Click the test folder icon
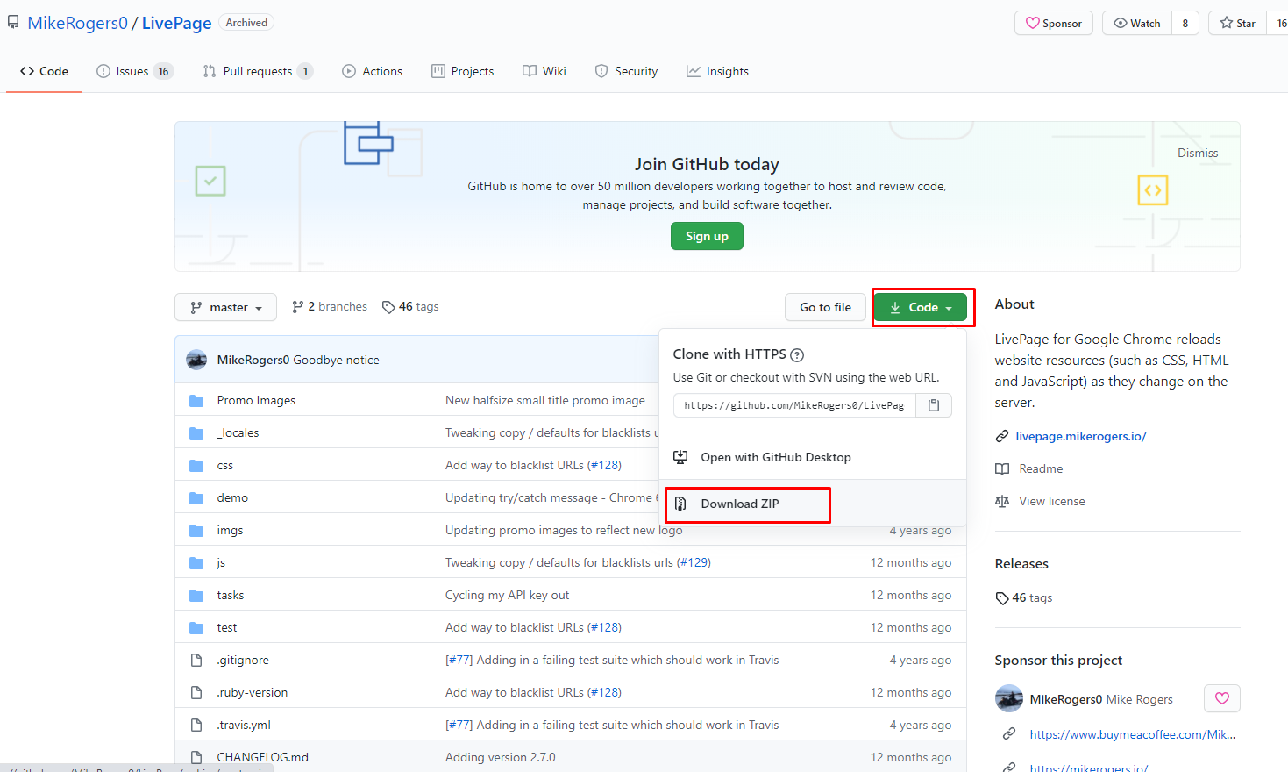Viewport: 1288px width, 772px height. tap(196, 628)
